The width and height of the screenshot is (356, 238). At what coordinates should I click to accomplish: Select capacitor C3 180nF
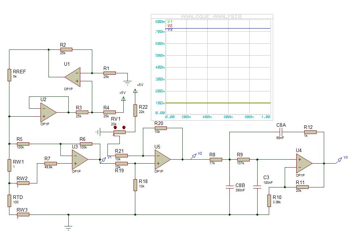(257, 187)
